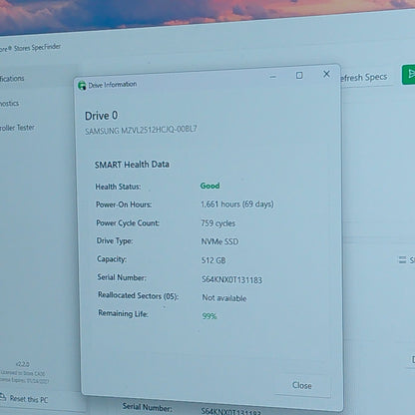The image size is (415, 415).
Task: Click the Reset this PC icon
Action: (3, 396)
